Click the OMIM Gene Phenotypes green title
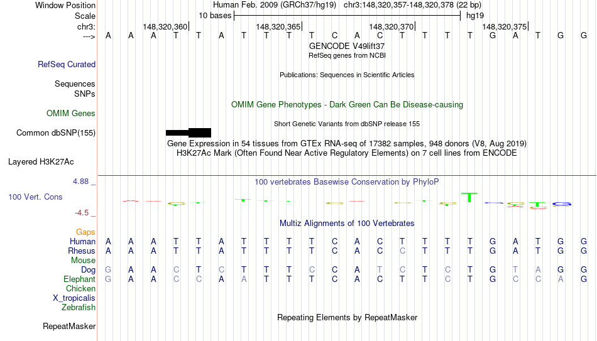597x341 pixels. [x=348, y=105]
